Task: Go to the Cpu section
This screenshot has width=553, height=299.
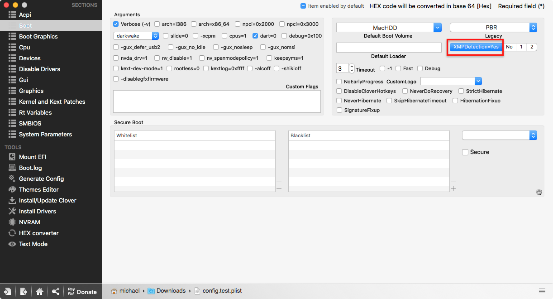Action: 24,47
